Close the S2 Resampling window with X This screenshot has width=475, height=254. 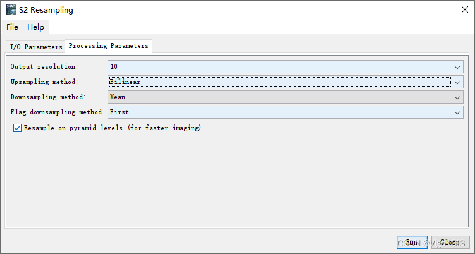(x=465, y=9)
